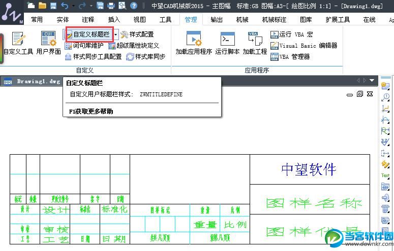Image resolution: width=394 pixels, height=251 pixels.
Task: Click the 3.2 surface roughness icon
Action: pos(385,142)
